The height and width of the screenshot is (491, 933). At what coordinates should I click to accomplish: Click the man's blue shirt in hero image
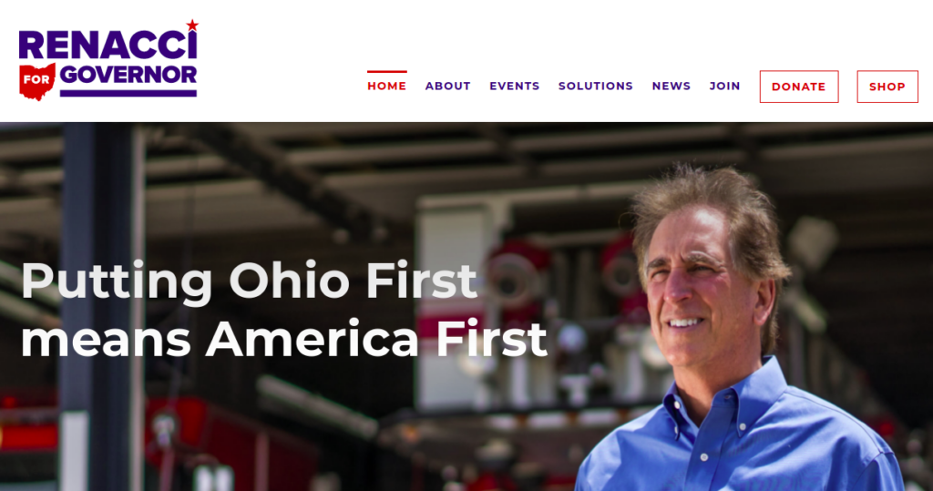(x=738, y=440)
